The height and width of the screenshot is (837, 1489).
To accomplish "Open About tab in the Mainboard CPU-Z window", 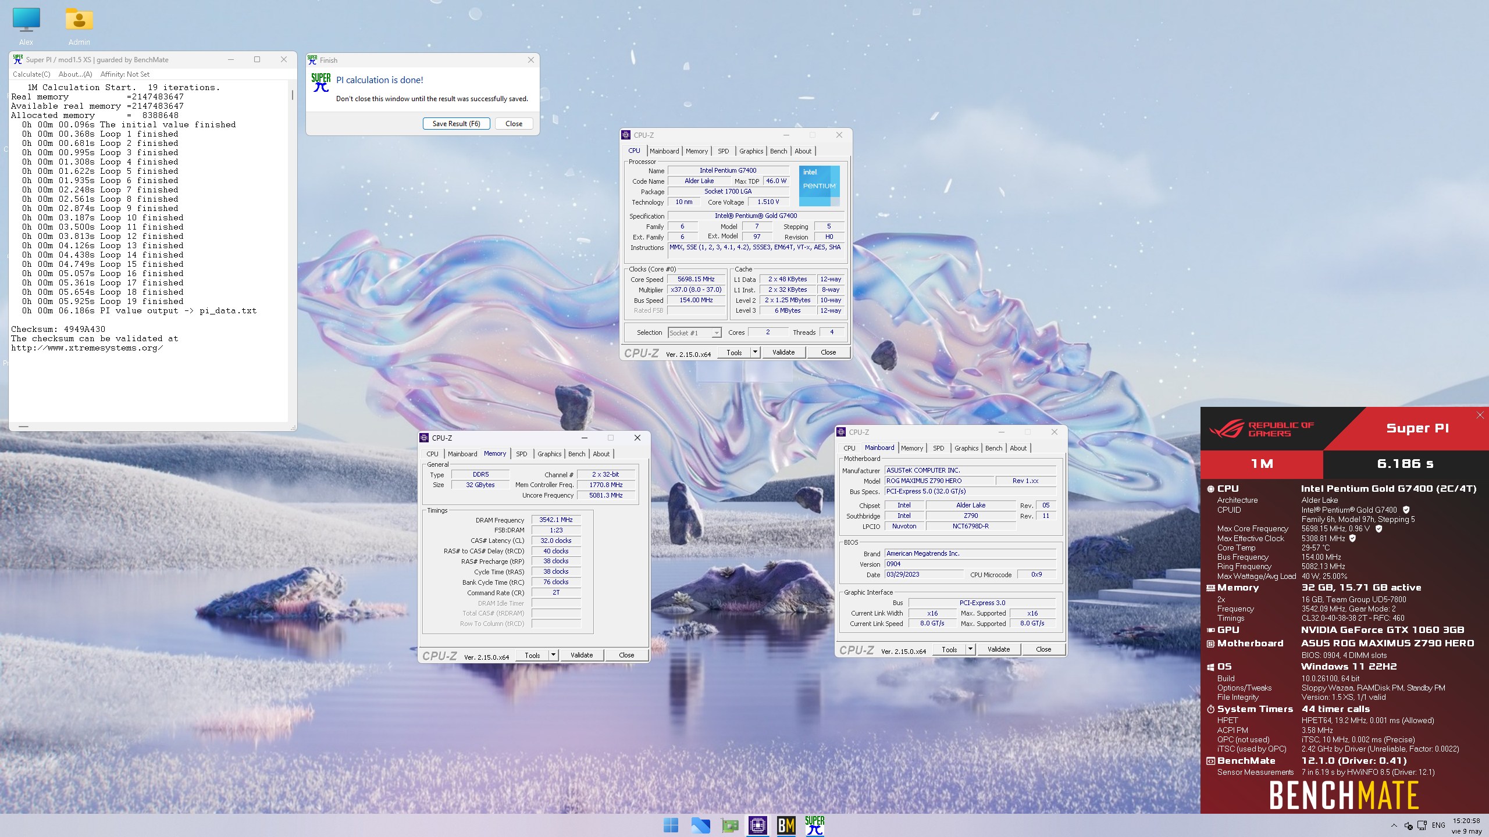I will coord(1018,448).
